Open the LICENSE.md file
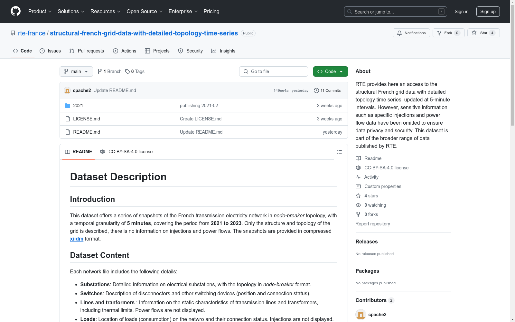 point(87,119)
